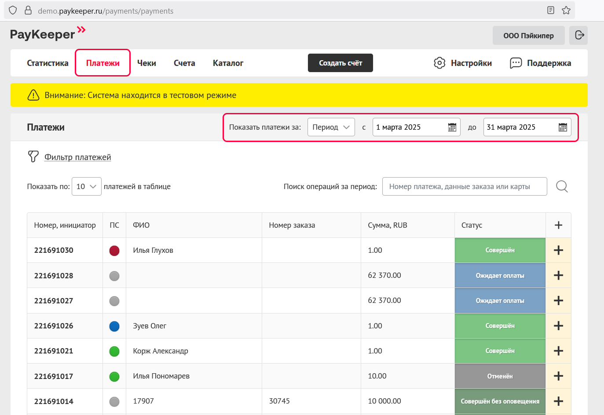Click the end date field 31 марта 2025
Screen dimensions: 604x415
pos(527,127)
